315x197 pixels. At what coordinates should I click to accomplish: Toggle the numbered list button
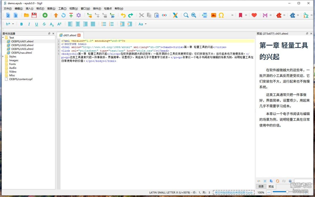(112, 24)
